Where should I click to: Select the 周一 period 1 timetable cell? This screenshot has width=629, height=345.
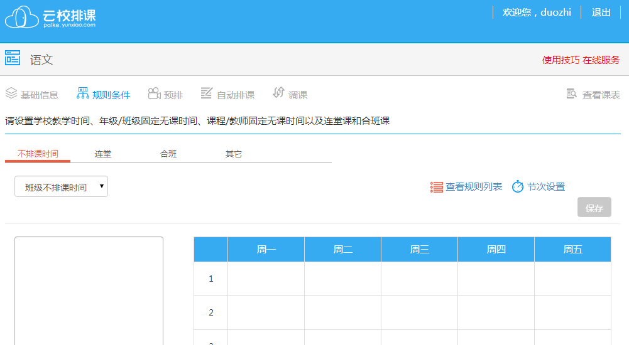point(266,279)
